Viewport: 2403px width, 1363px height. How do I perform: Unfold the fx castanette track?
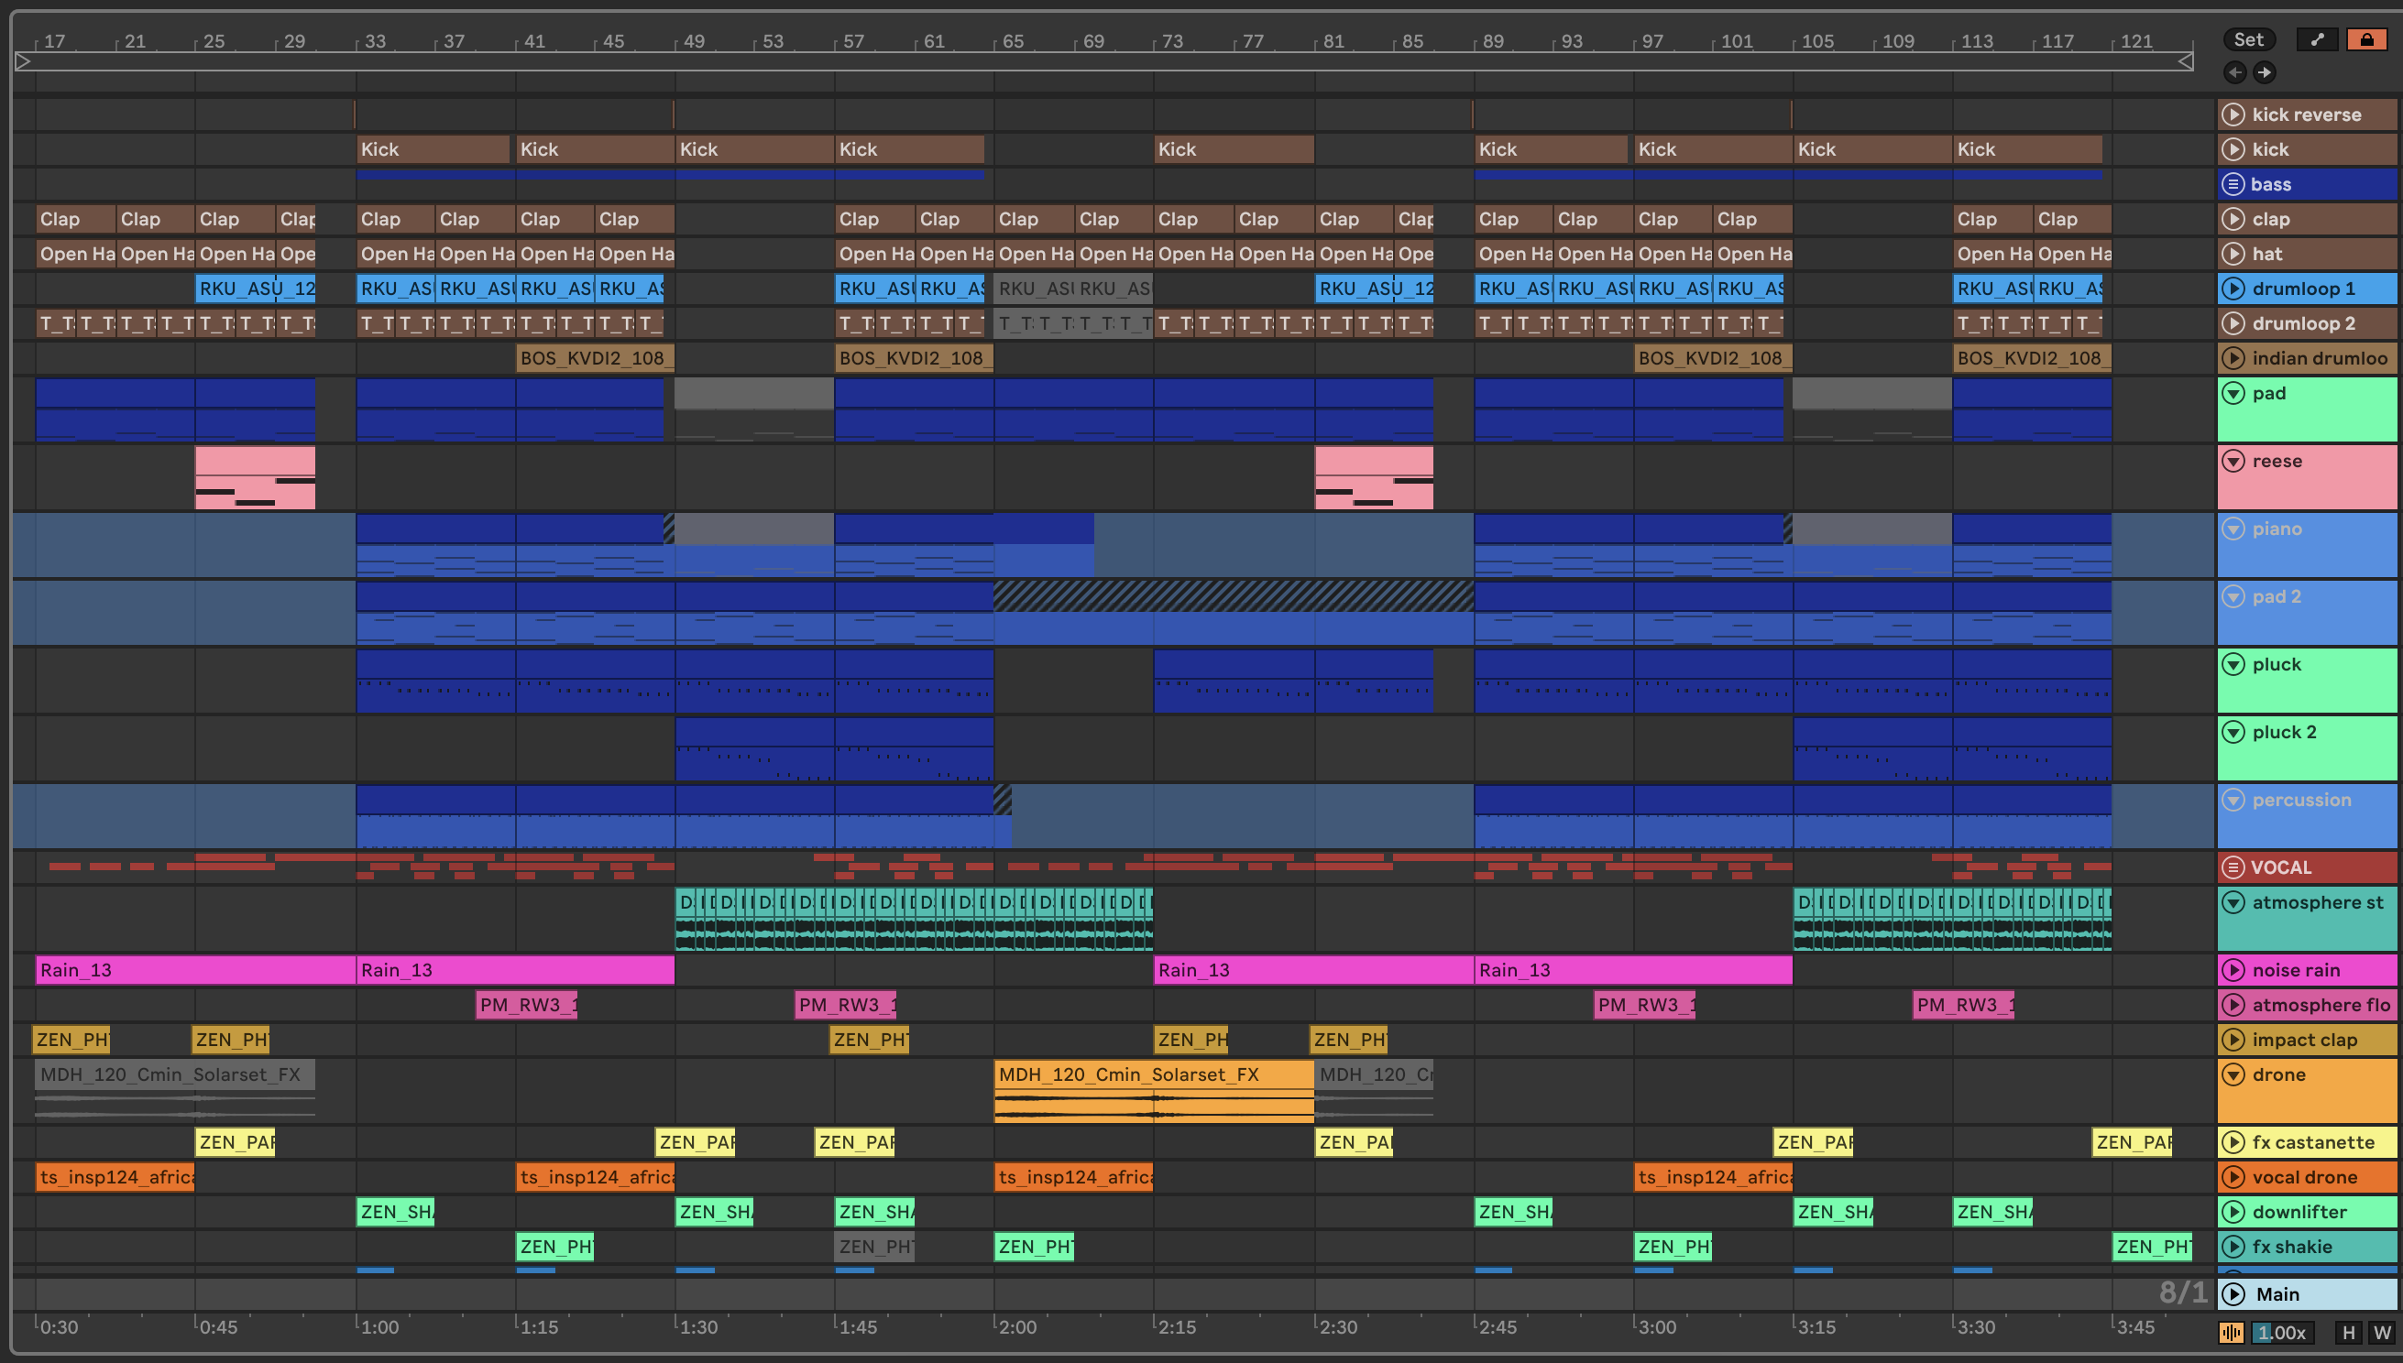pyautogui.click(x=2233, y=1142)
